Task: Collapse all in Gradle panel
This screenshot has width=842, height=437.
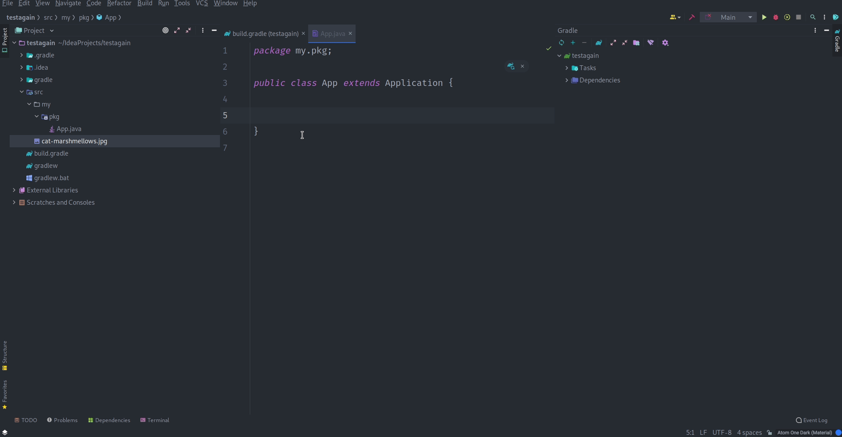Action: click(625, 43)
